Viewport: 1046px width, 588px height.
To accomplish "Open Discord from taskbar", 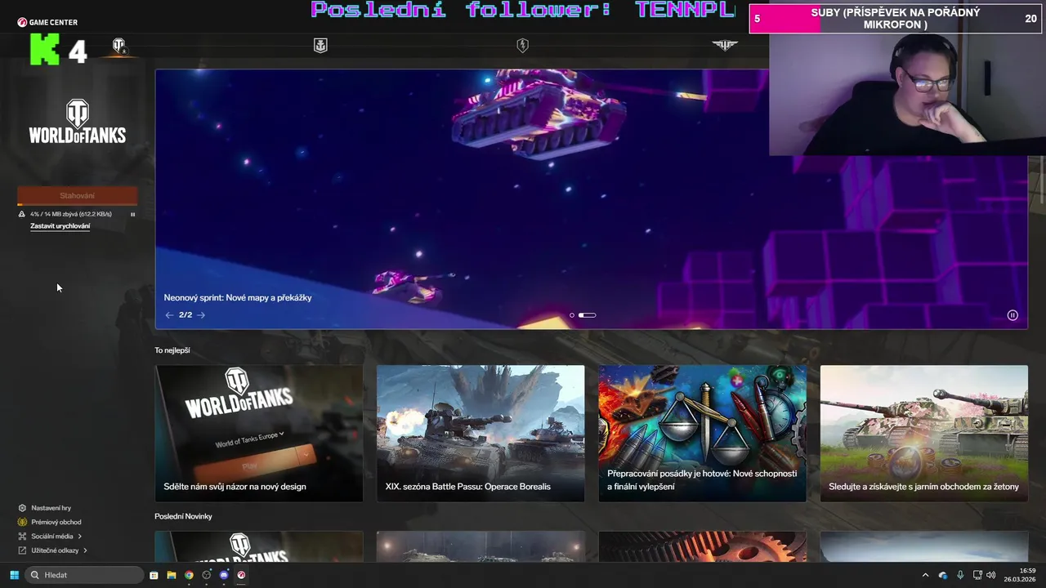I will point(224,575).
